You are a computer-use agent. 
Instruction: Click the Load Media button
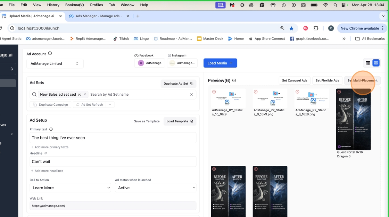coord(220,63)
